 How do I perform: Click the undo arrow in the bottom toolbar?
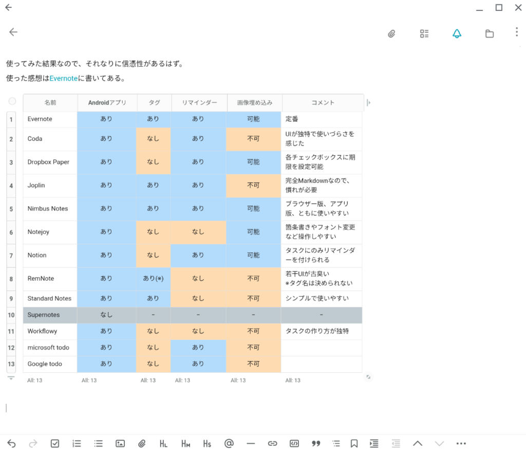(11, 444)
